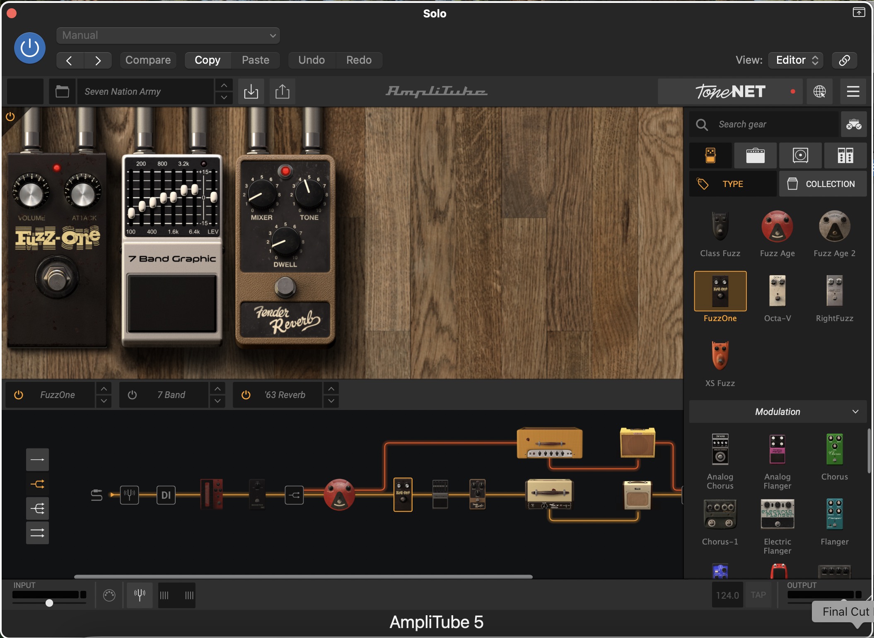Toggle the tuner button in bottom bar

click(140, 595)
